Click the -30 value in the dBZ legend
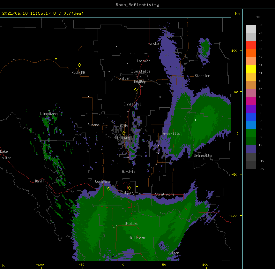Viewport: 275px width, 269px height. point(261,169)
